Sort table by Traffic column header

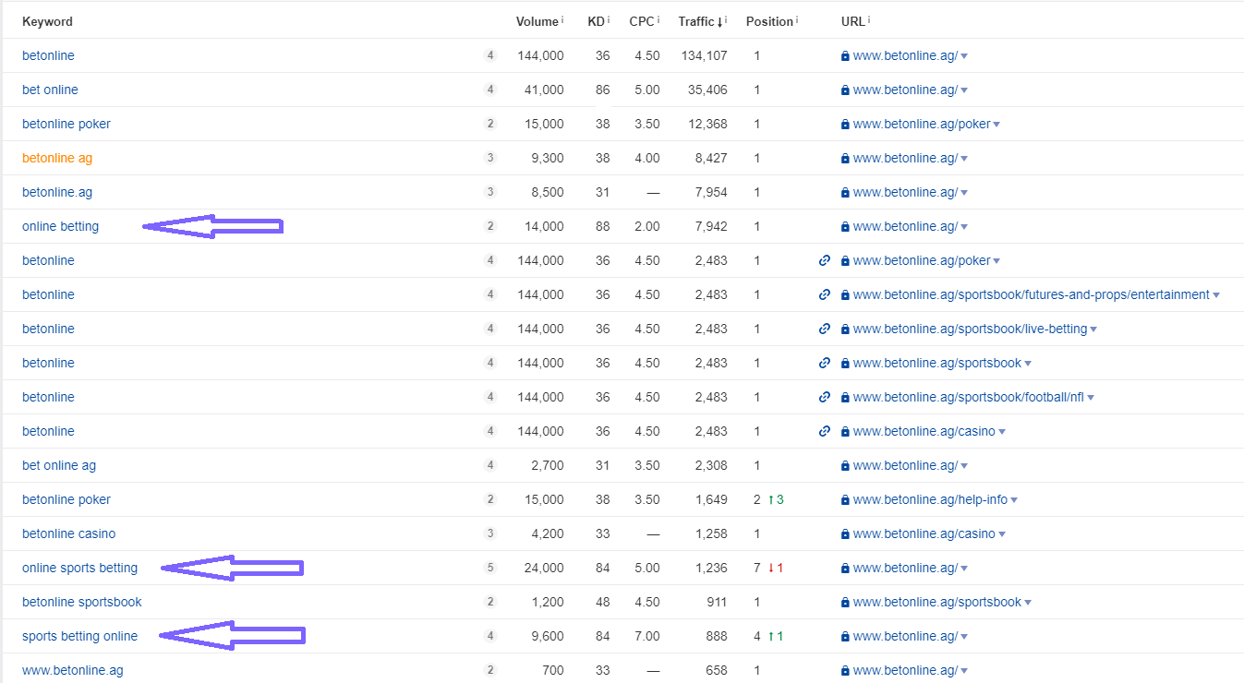tap(696, 21)
